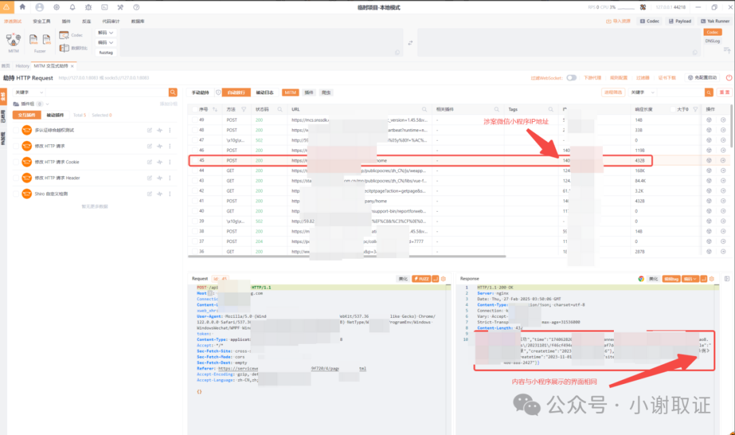Click the 重置 reset button
This screenshot has width=735, height=435.
point(725,93)
